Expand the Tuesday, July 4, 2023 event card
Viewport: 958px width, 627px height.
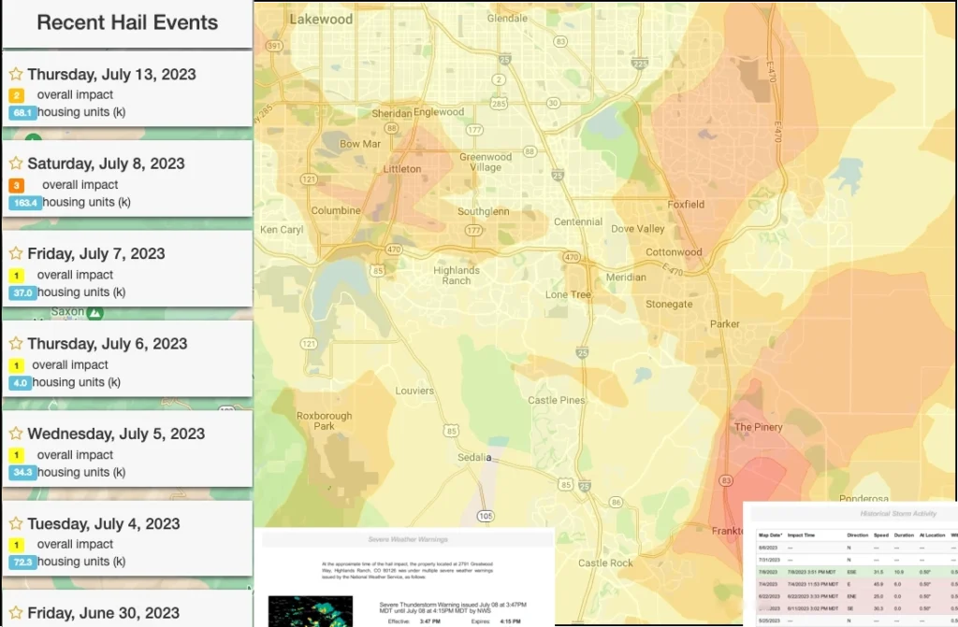103,524
